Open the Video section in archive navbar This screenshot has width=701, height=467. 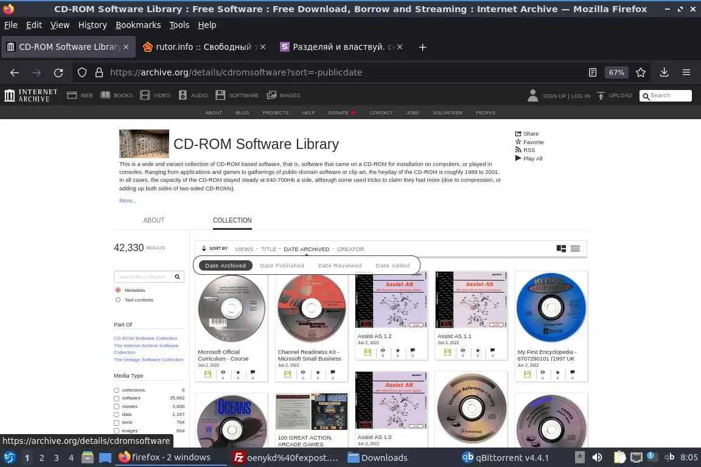(x=155, y=95)
